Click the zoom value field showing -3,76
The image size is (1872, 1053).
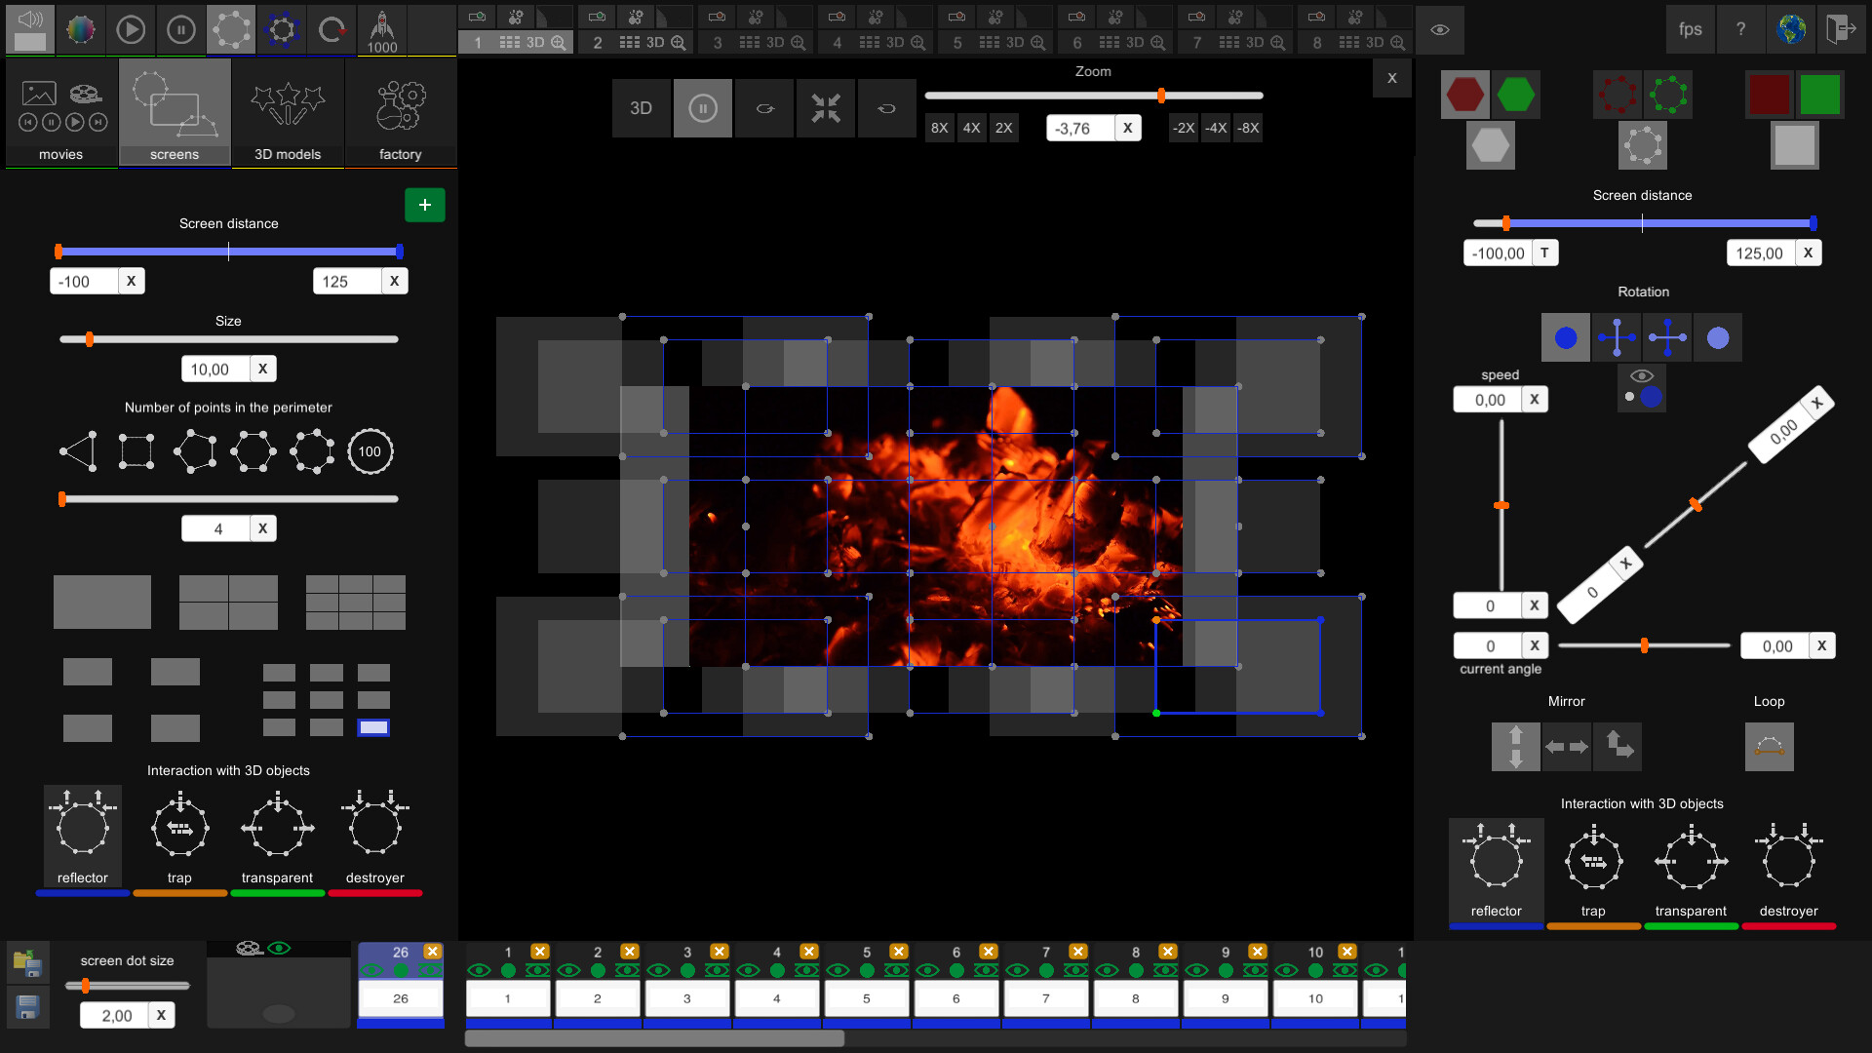pos(1080,128)
